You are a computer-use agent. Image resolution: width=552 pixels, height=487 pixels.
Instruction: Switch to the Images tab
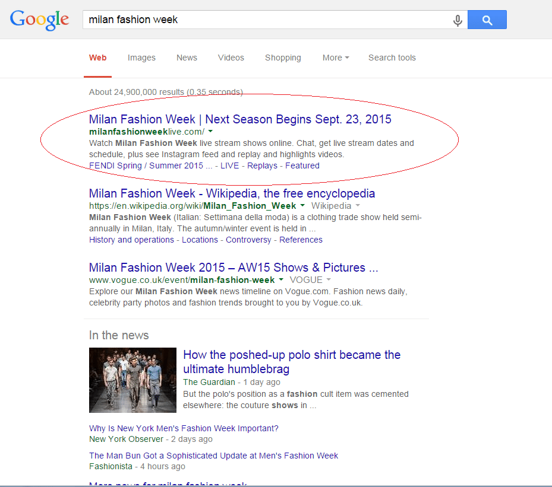point(141,58)
